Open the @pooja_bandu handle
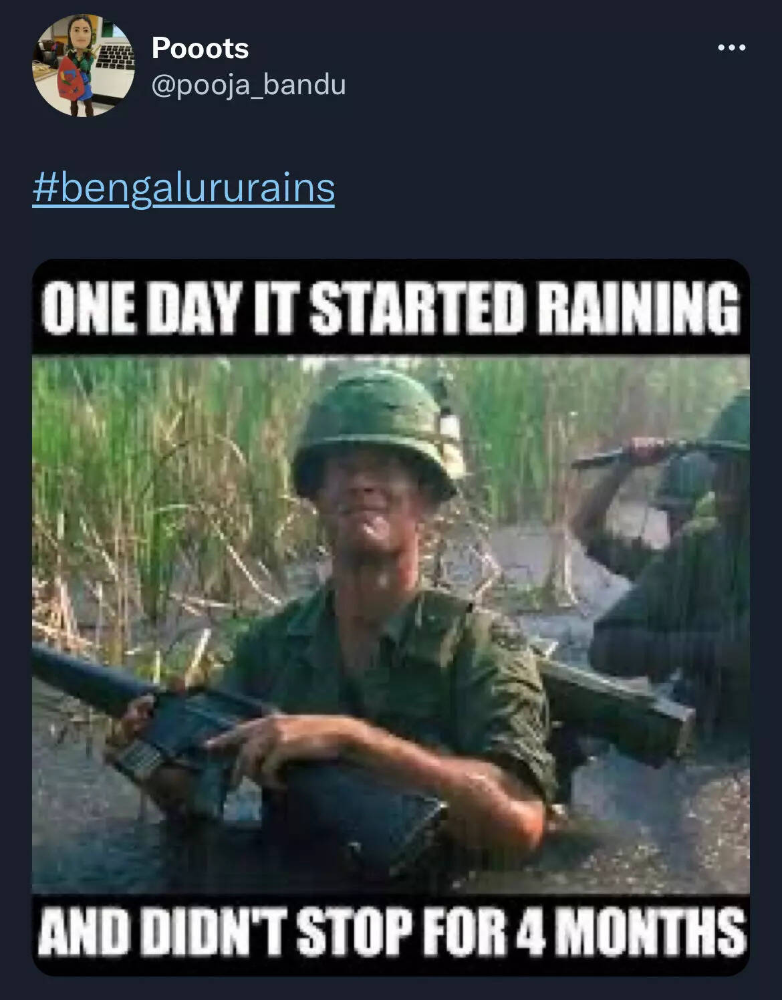This screenshot has height=1000, width=782. [x=249, y=85]
